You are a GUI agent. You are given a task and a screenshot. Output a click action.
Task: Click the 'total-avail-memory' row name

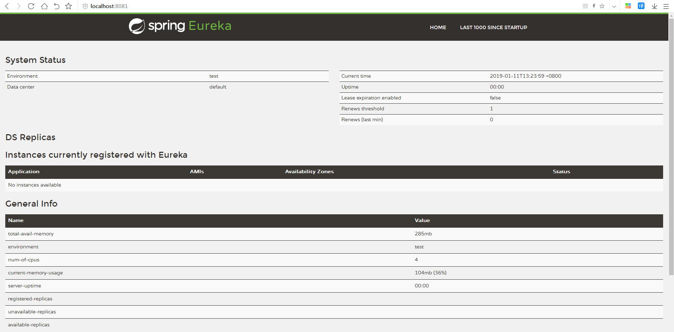tap(31, 234)
